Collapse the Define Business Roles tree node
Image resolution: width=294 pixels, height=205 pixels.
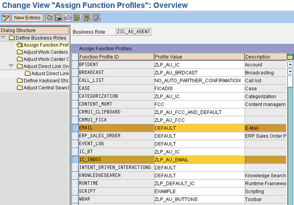point(4,38)
